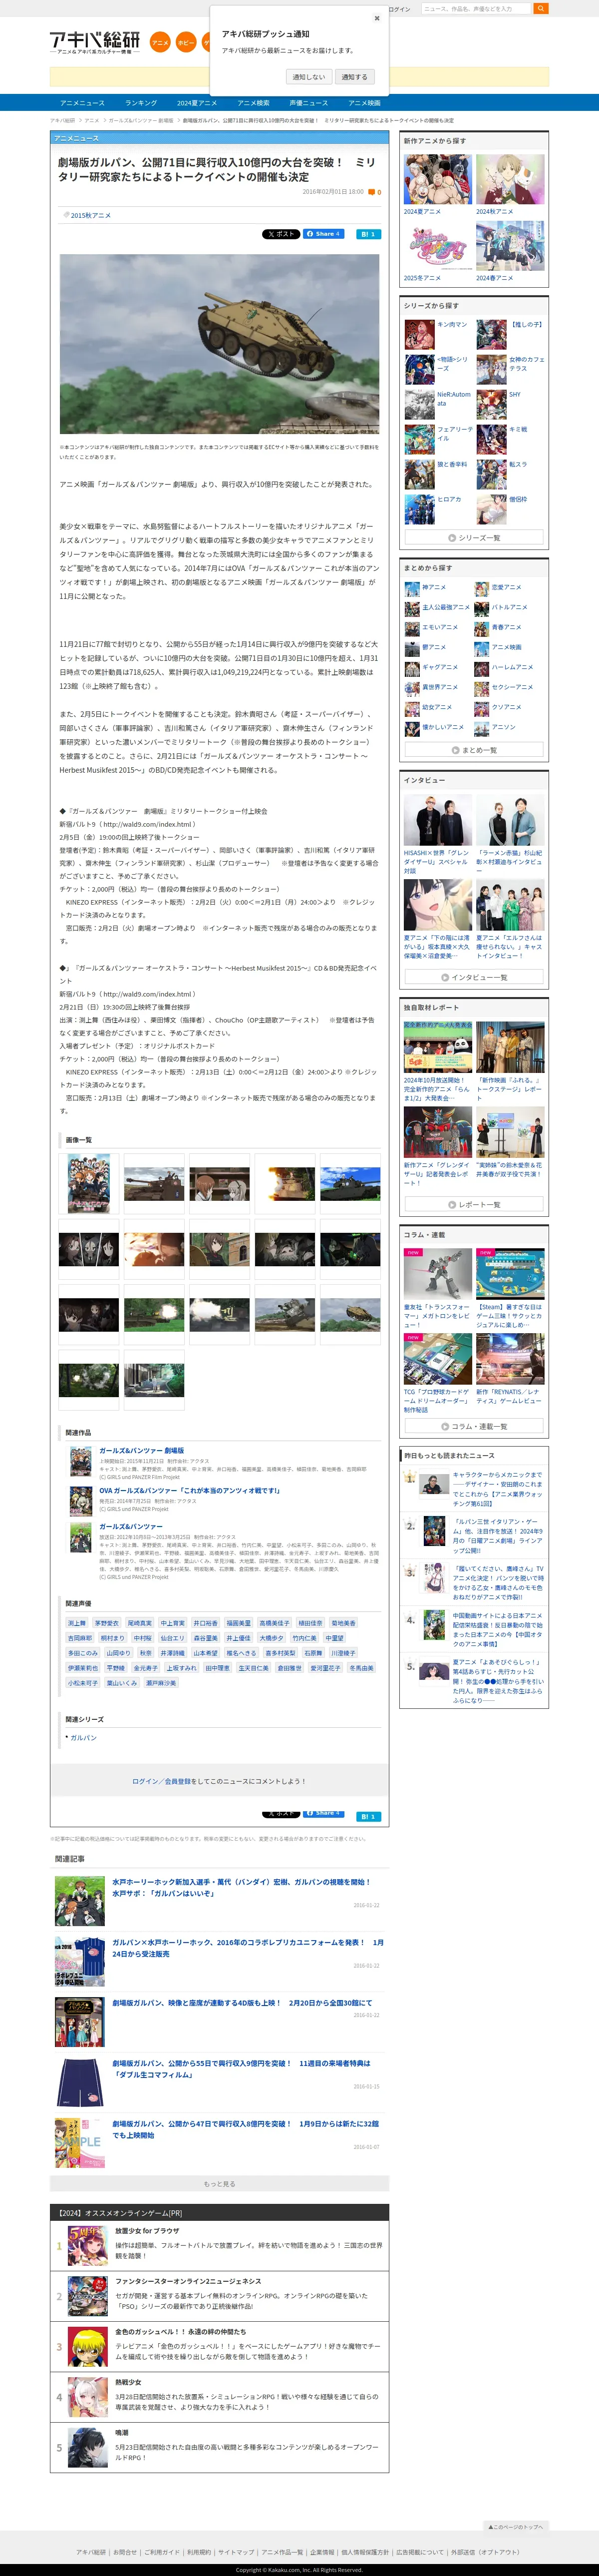Open ハーレムアニメ icon in まとめ list
Viewport: 599px width, 2576px height.
click(x=482, y=668)
